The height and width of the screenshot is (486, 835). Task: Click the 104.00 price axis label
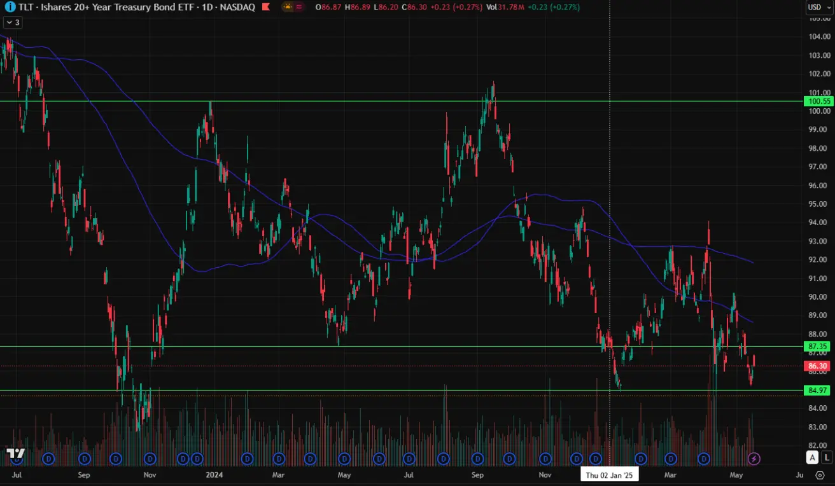[x=818, y=36]
